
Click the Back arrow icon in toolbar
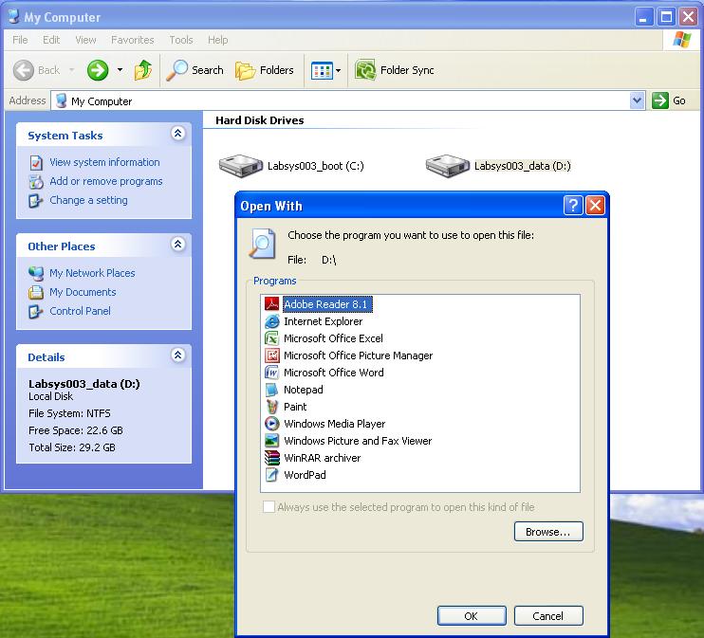(24, 70)
